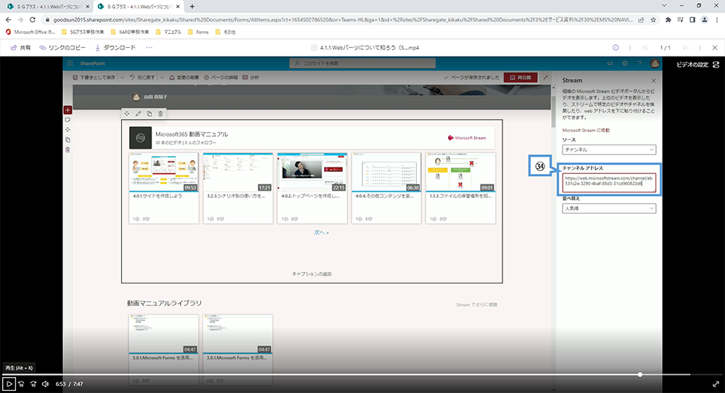Open the more options ellipsis menu
This screenshot has width=725, height=393.
click(149, 48)
